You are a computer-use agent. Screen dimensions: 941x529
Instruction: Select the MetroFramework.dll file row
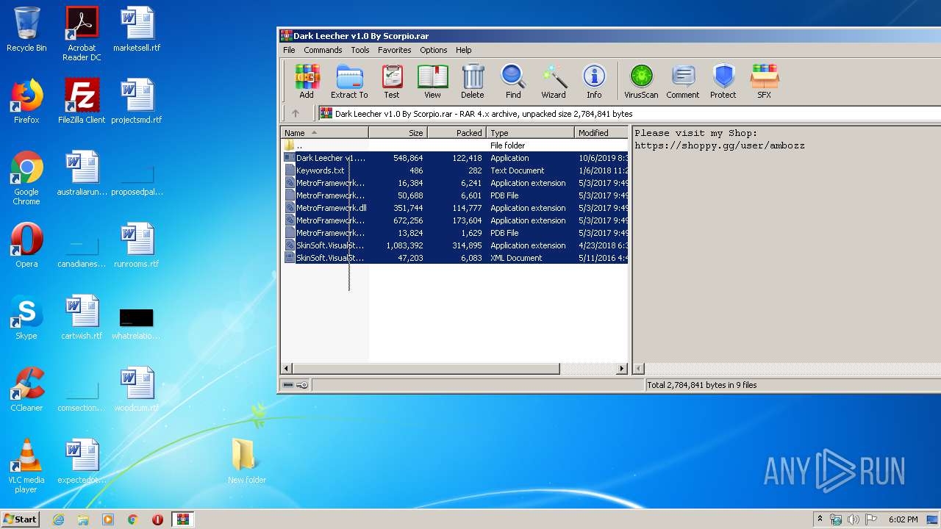(455, 208)
